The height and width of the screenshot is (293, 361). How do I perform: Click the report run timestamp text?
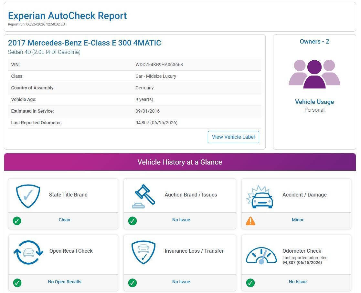37,24
